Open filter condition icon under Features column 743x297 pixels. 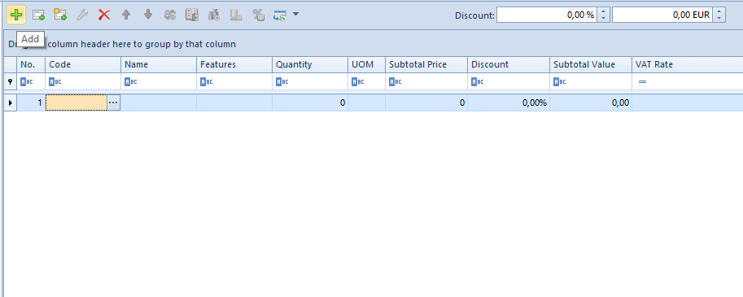(206, 82)
